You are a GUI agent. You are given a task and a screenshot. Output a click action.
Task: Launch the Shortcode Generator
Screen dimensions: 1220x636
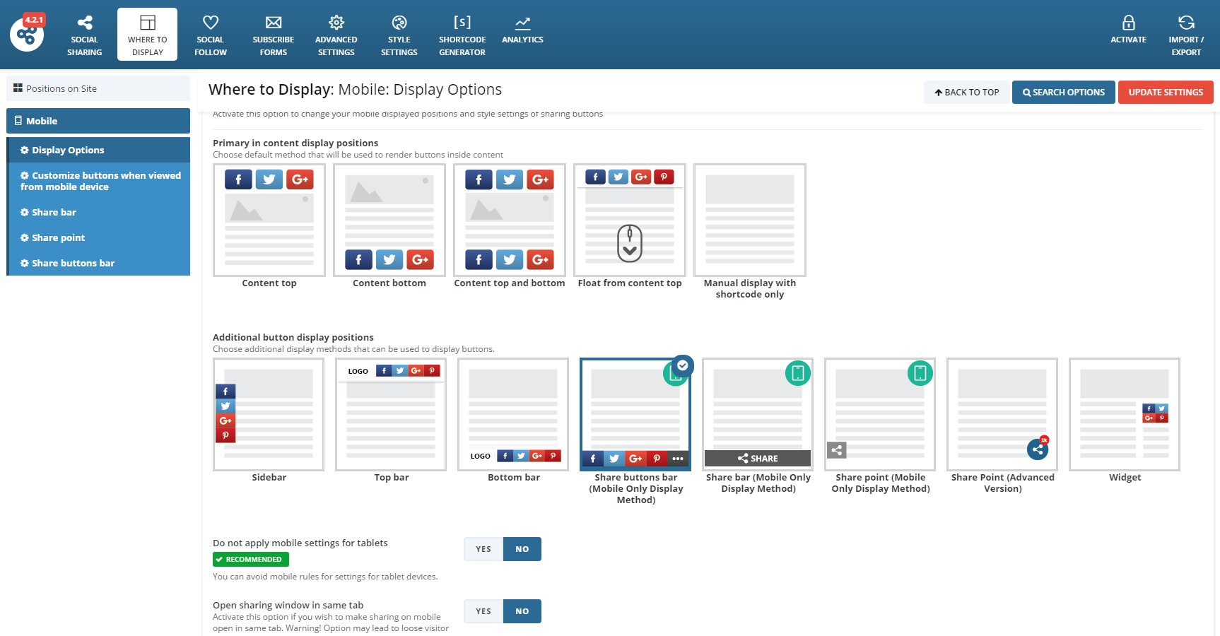pyautogui.click(x=462, y=35)
